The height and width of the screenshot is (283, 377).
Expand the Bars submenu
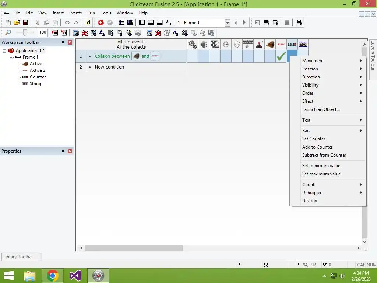328,131
